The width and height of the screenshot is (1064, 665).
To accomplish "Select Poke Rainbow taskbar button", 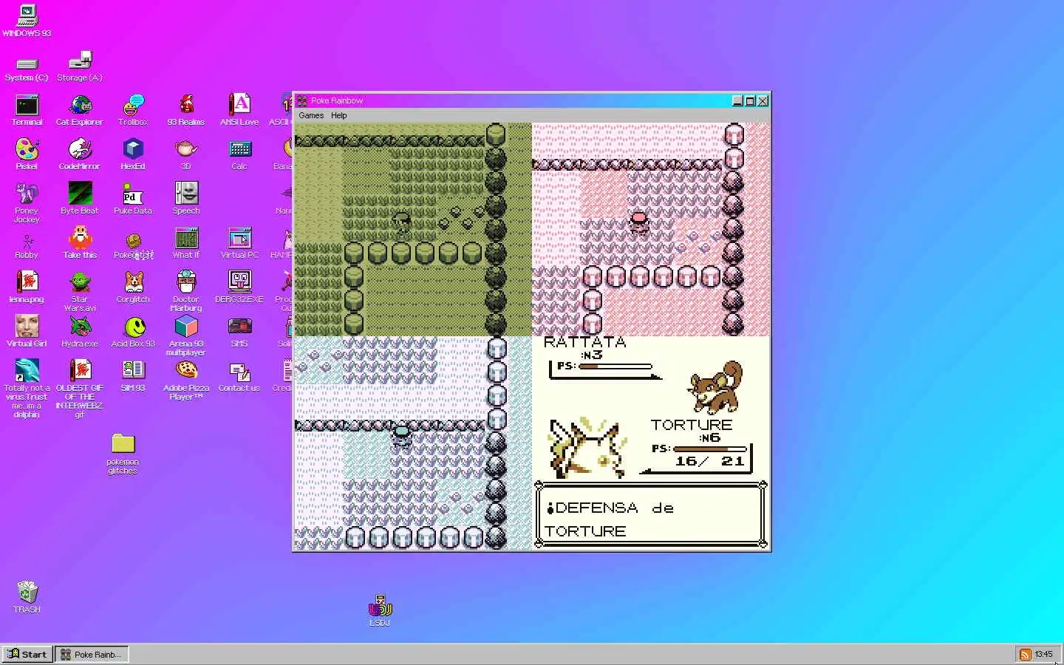I will tap(92, 654).
